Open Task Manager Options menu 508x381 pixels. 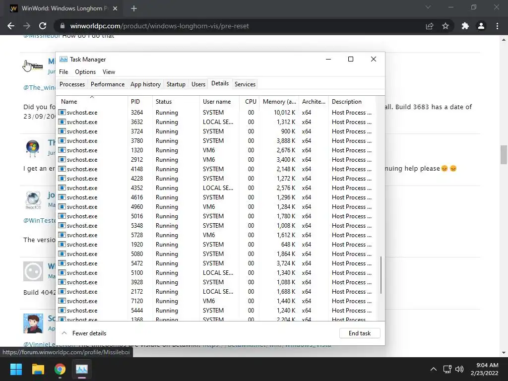click(x=85, y=72)
